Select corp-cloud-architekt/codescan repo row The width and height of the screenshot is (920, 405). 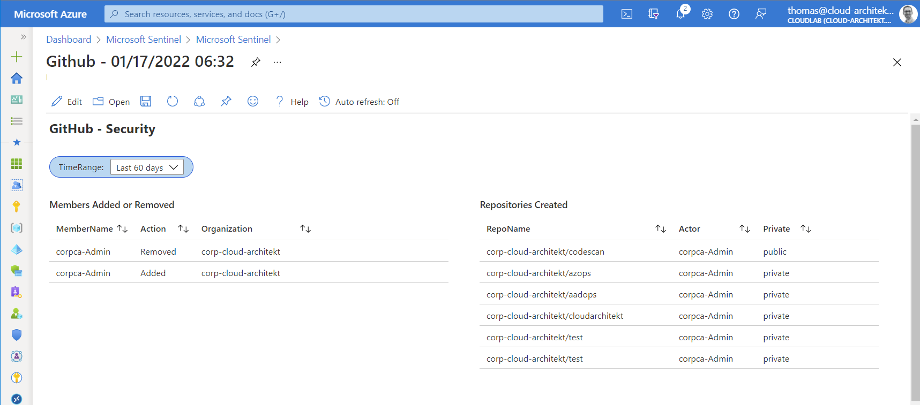click(x=679, y=251)
